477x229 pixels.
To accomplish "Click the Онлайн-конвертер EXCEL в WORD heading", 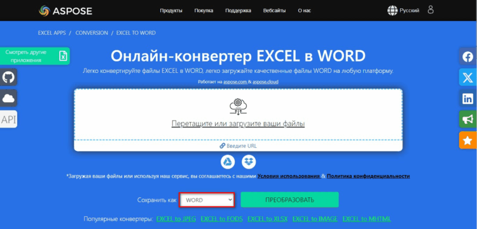I will 238,56.
